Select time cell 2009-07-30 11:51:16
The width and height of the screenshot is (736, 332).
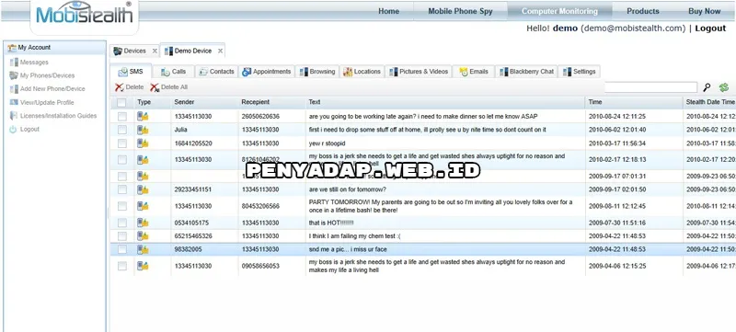[x=617, y=223]
